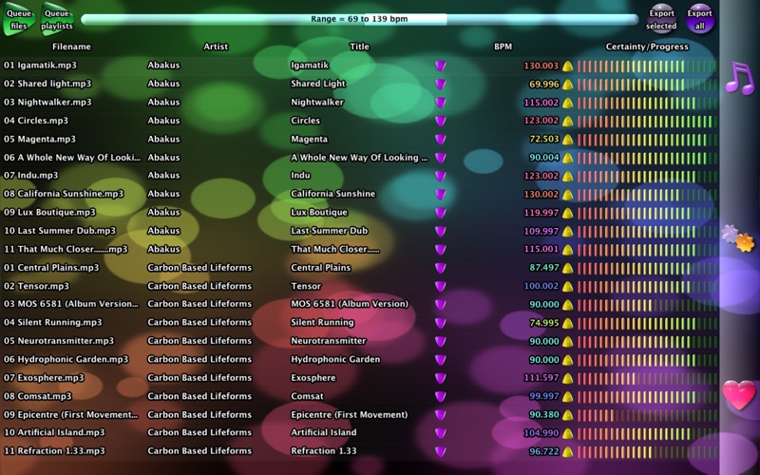Click yellow triangle beside 87.497 BPM
The width and height of the screenshot is (760, 475).
point(567,269)
